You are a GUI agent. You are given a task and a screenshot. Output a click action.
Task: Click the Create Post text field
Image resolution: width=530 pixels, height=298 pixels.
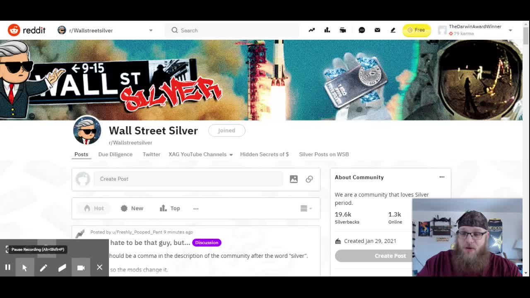(x=188, y=179)
